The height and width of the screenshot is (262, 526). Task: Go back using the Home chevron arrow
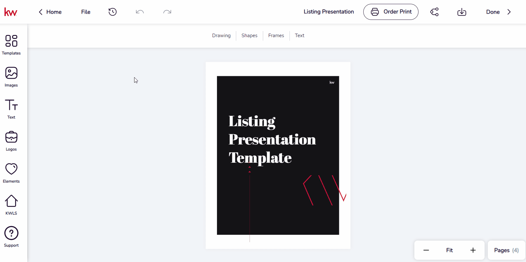[41, 12]
